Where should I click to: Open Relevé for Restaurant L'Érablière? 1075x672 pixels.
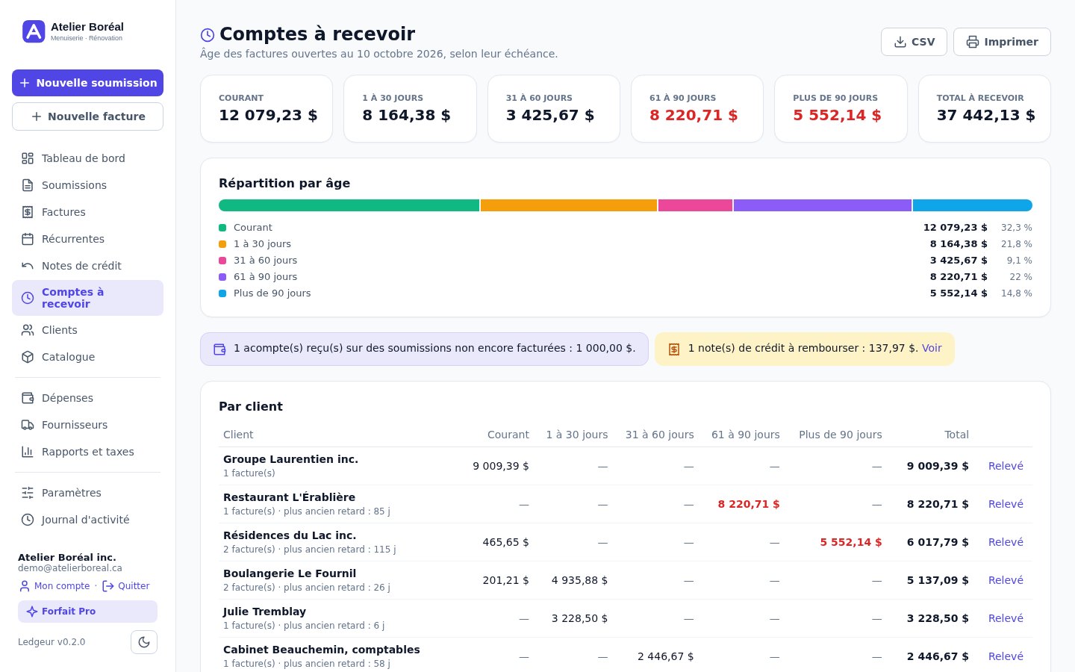tap(1006, 504)
